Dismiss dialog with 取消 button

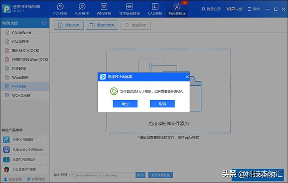pos(162,104)
